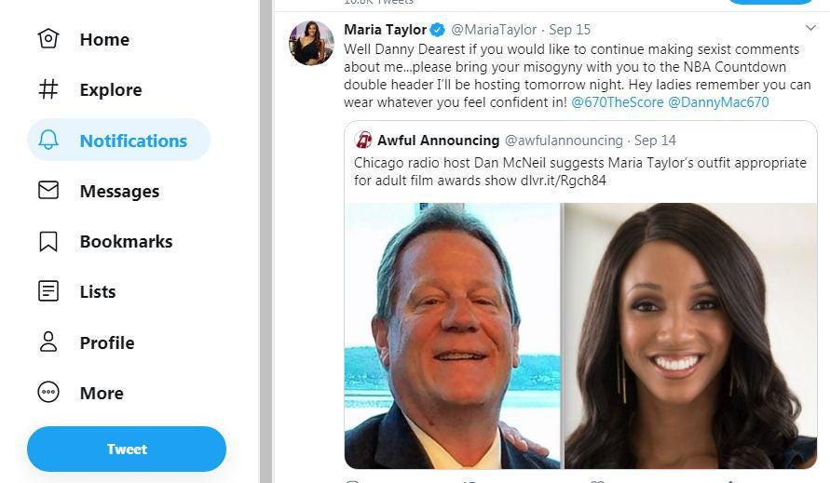
Task: Click the Messages envelope icon
Action: click(x=48, y=191)
